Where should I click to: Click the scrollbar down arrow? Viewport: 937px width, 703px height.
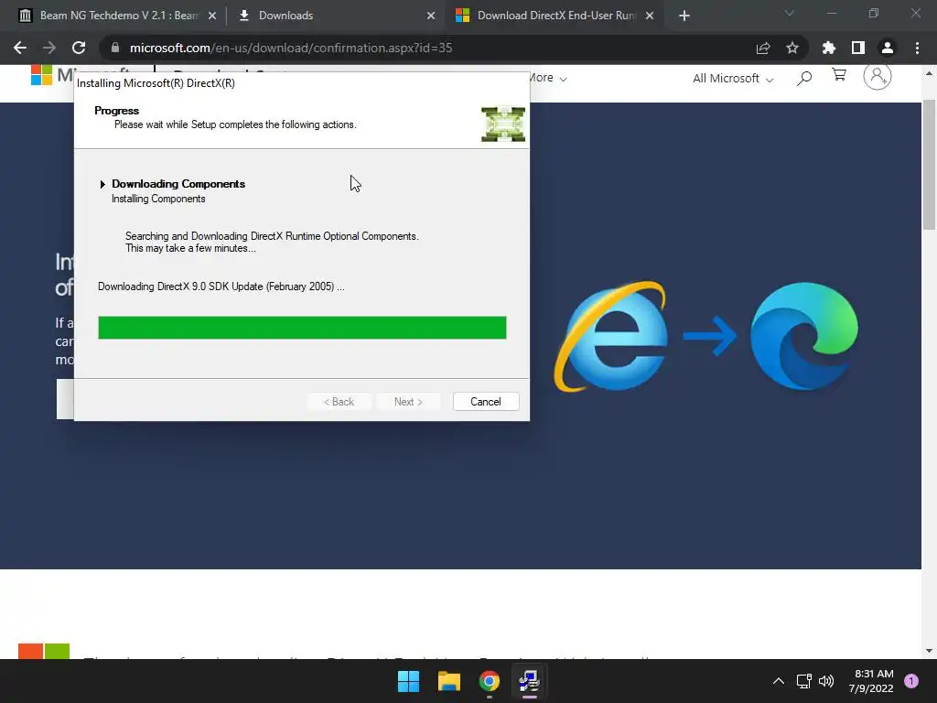coord(929,651)
